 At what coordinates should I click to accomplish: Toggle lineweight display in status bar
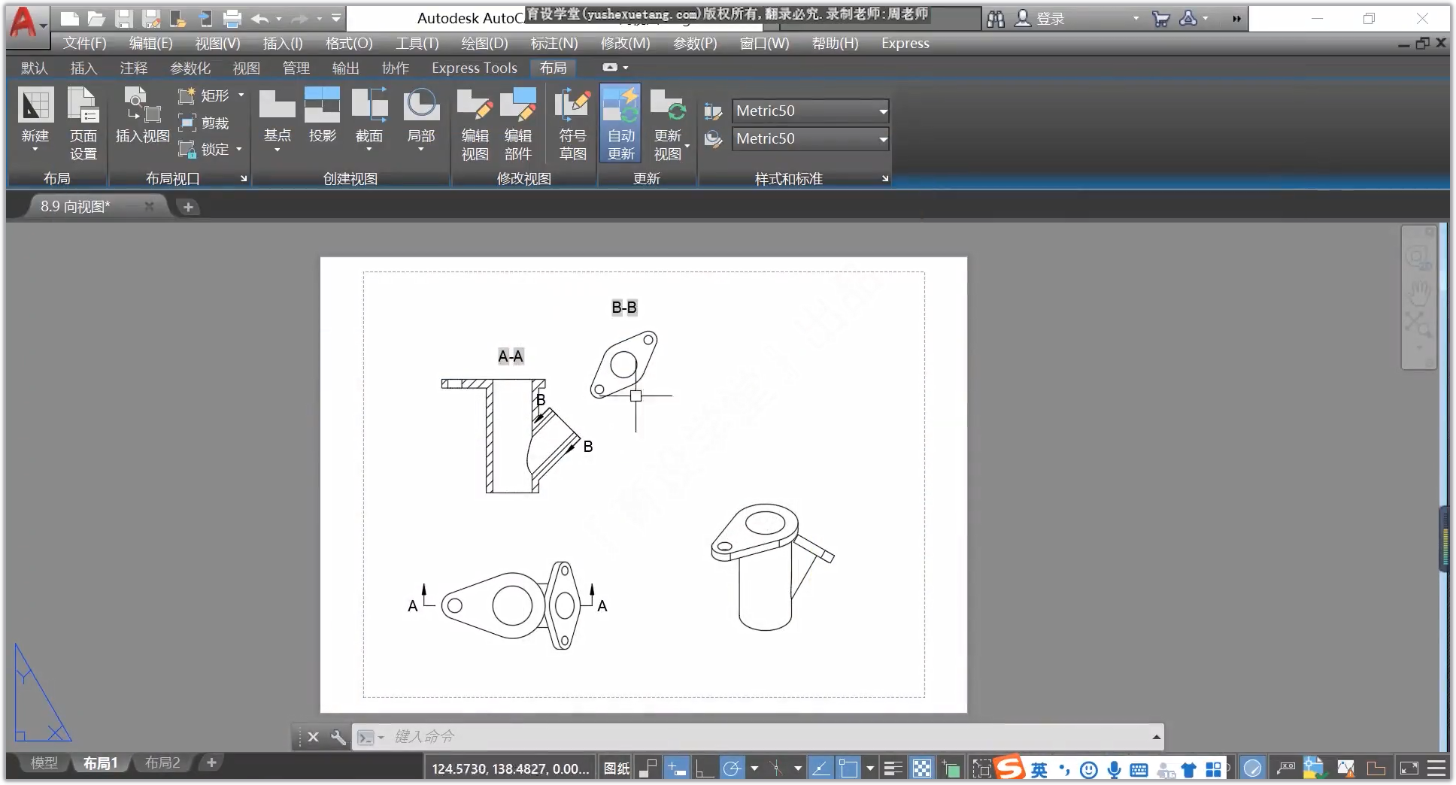click(893, 768)
